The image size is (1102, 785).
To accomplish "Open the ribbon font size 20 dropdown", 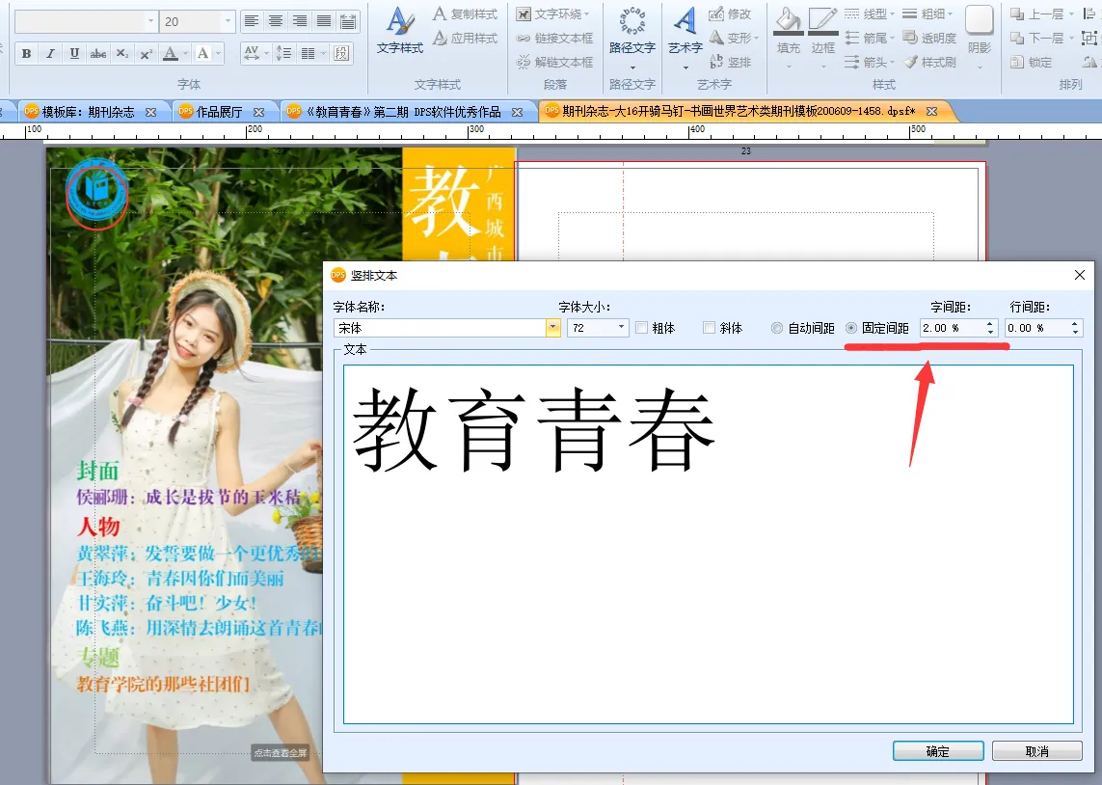I will (x=227, y=22).
